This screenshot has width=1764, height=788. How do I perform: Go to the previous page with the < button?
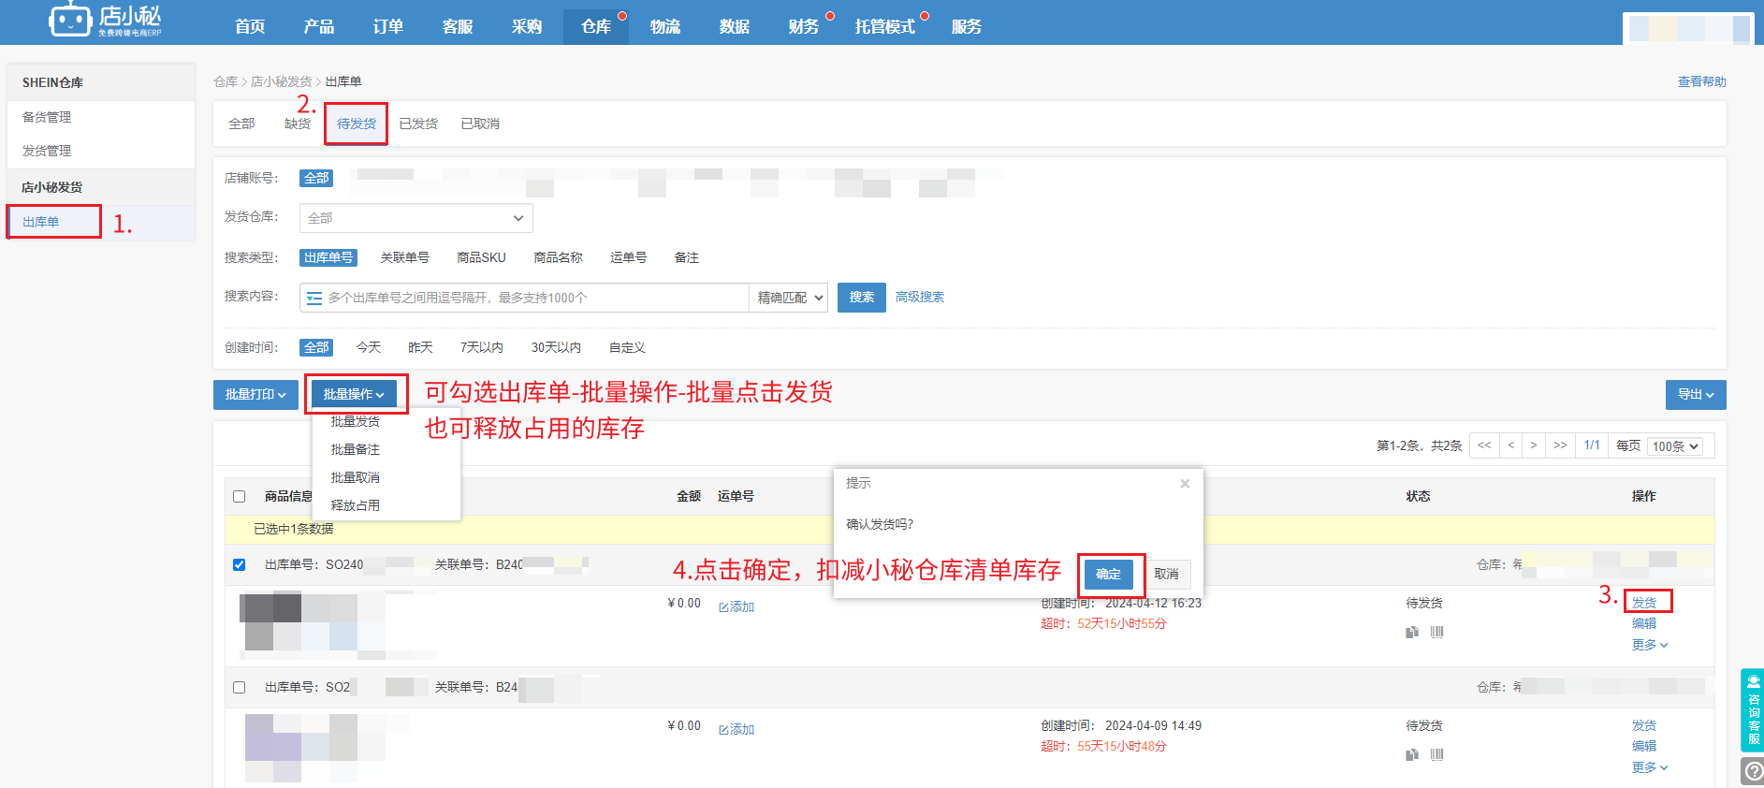1510,445
